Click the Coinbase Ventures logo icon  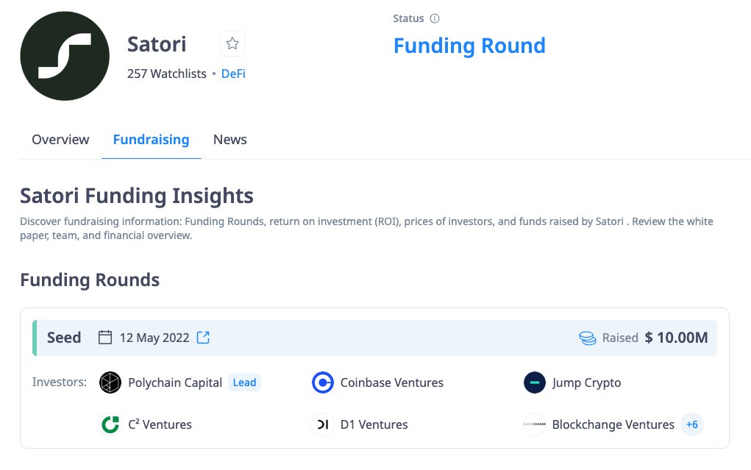coord(323,382)
